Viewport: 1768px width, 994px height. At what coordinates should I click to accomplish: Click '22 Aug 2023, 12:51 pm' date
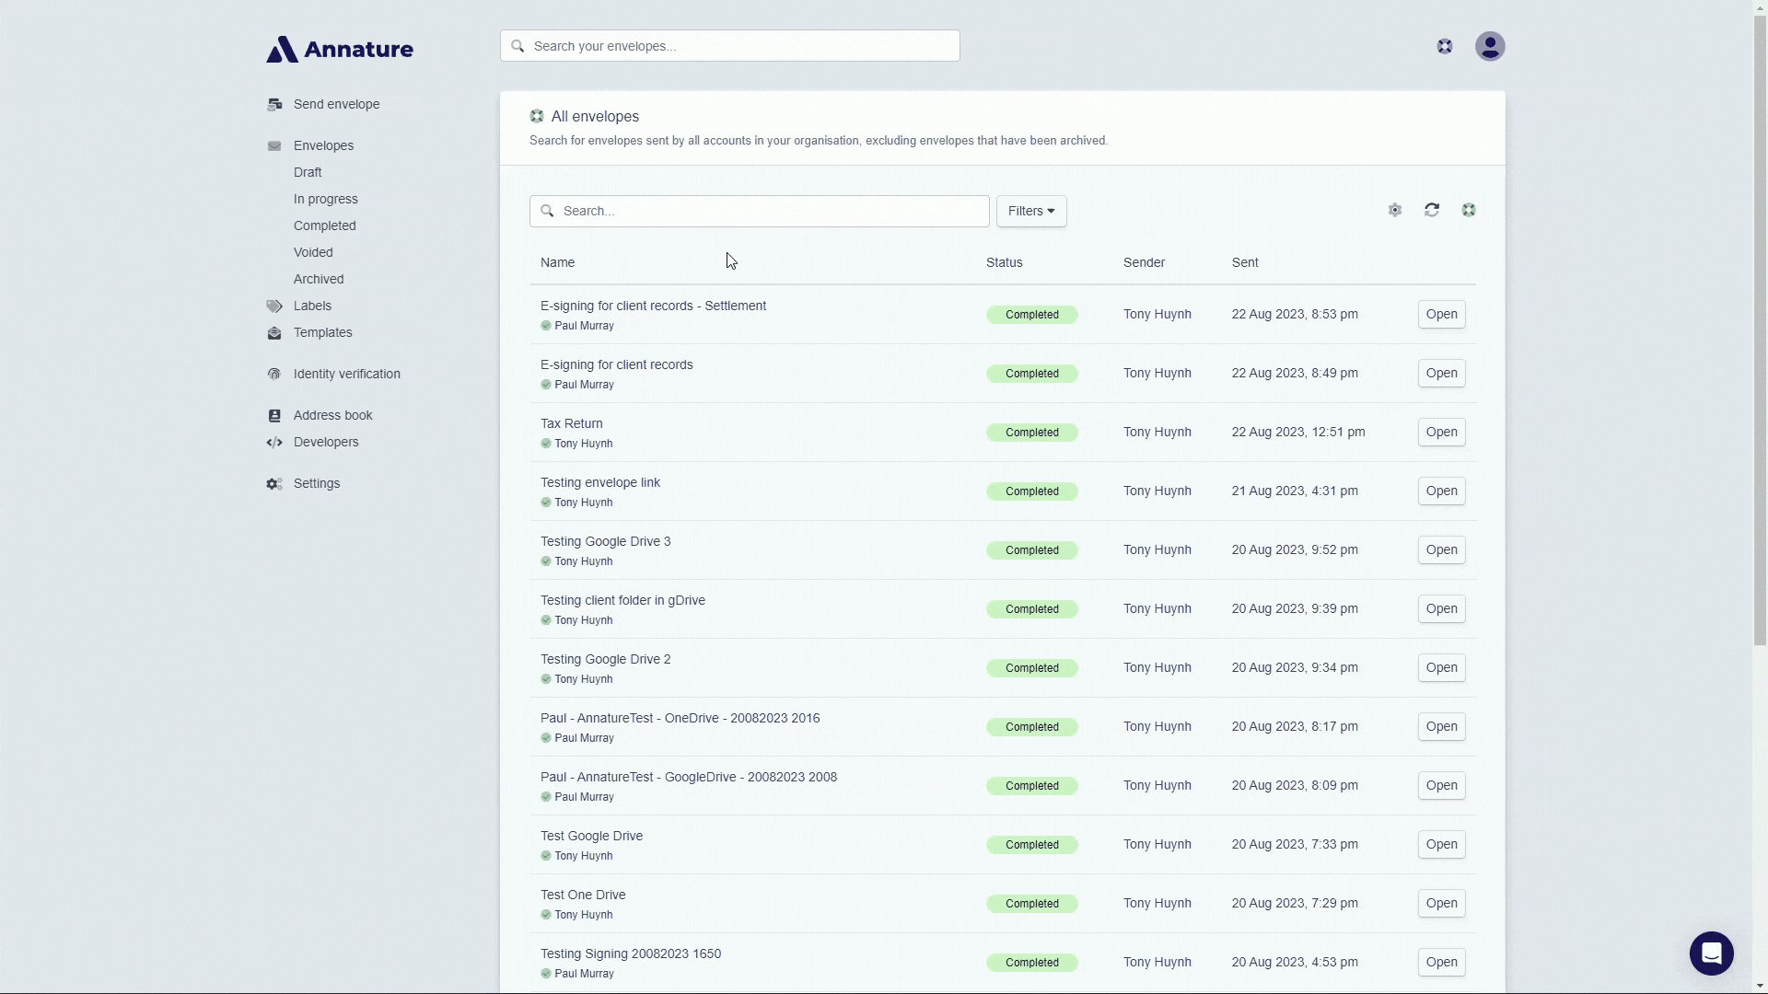click(1298, 433)
